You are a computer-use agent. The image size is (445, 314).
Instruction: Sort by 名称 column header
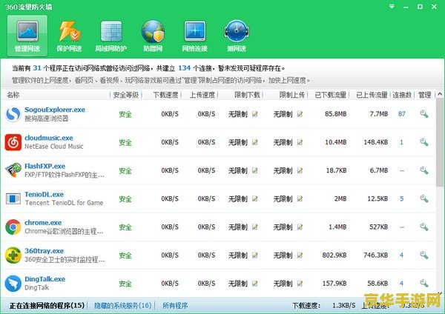tap(13, 95)
